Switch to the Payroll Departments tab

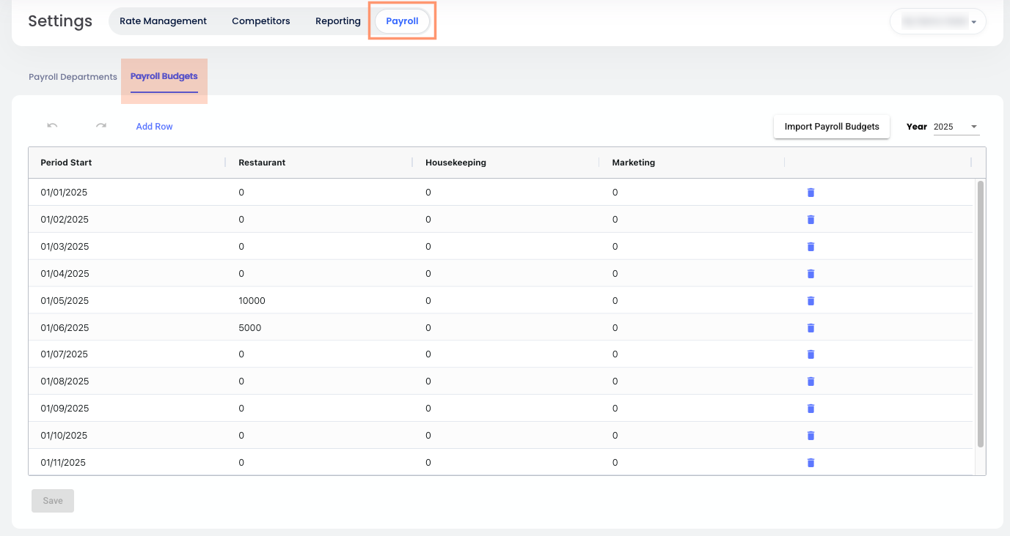[73, 77]
